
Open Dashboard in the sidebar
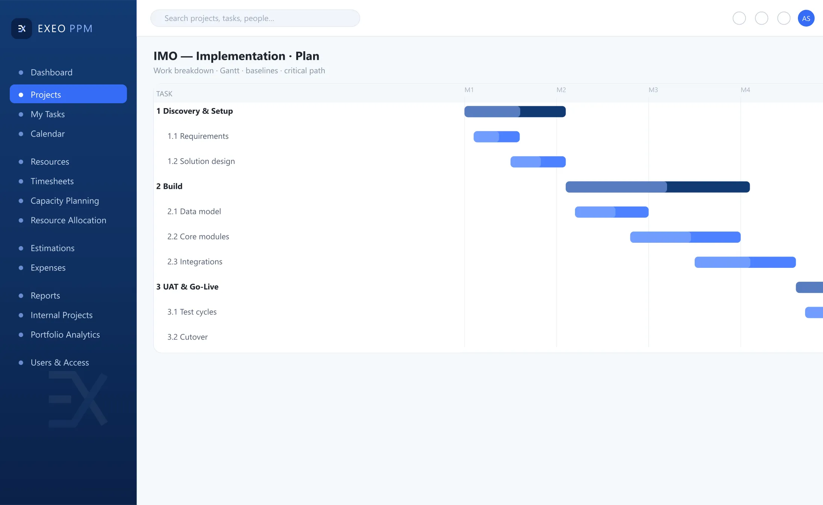tap(68, 73)
